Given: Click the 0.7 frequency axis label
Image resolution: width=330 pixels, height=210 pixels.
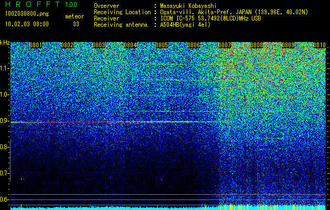Looking at the screenshot, I should [x=5, y=173].
